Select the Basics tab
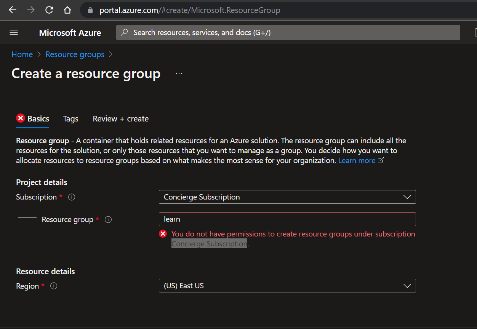This screenshot has width=477, height=329. 37,118
